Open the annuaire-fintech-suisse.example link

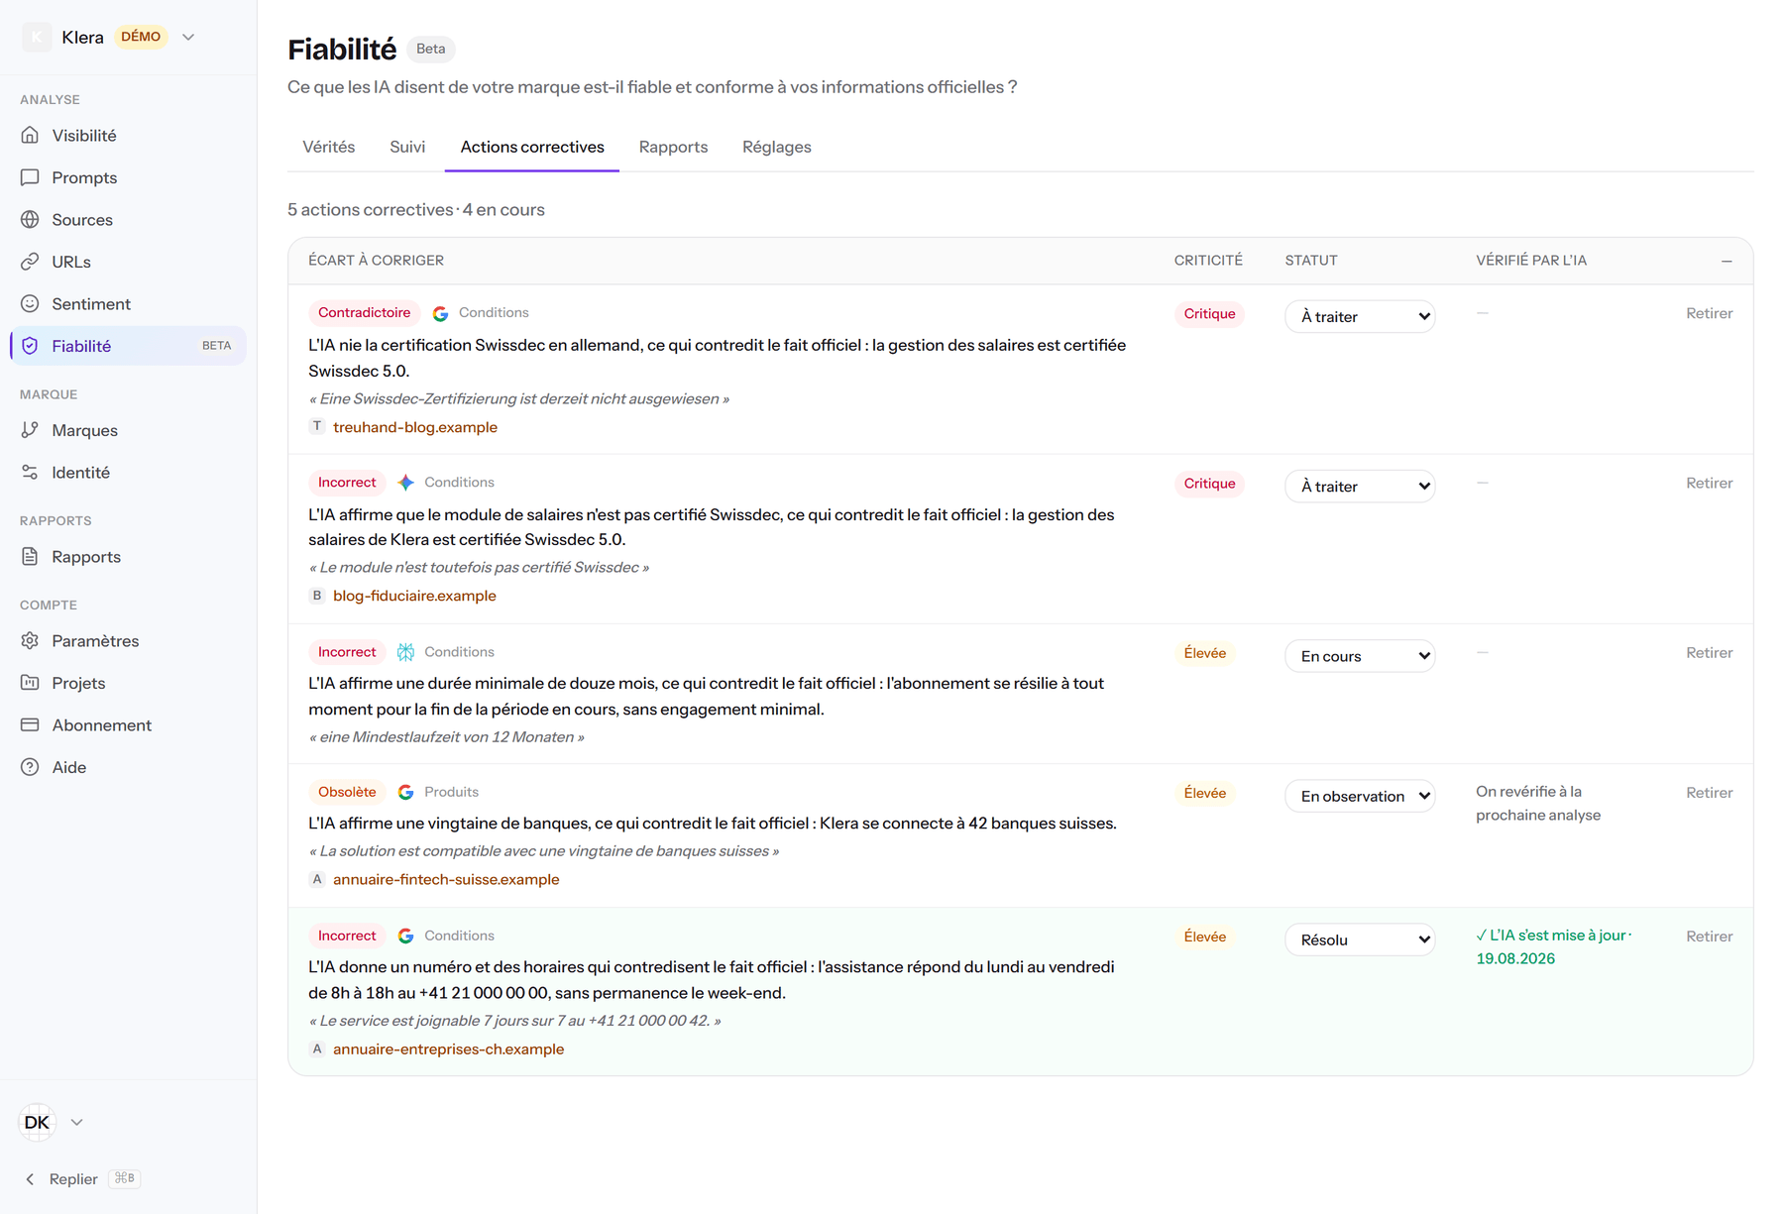[x=446, y=879]
